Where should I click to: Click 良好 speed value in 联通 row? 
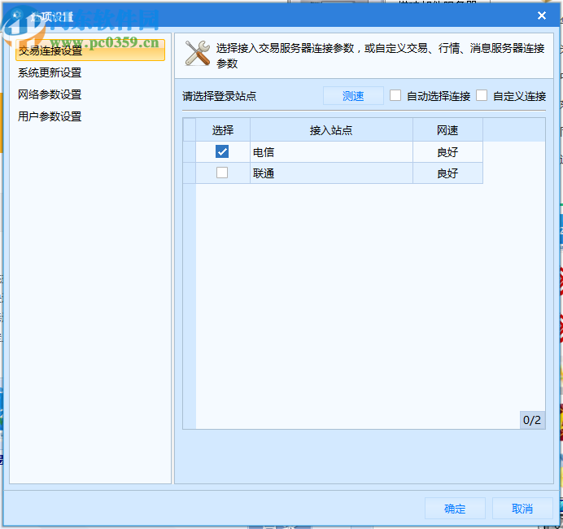[447, 173]
